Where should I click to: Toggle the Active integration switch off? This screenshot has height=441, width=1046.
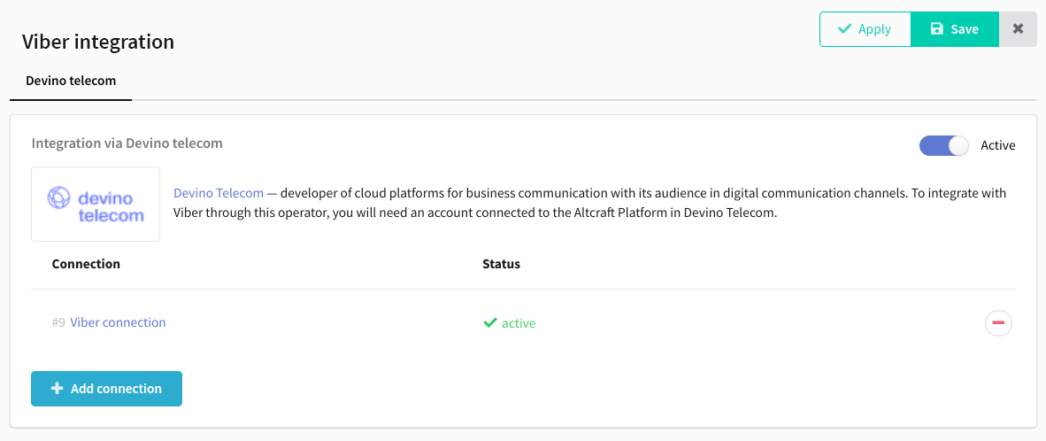coord(943,145)
